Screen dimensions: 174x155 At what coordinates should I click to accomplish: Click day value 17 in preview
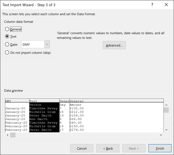[62, 130]
